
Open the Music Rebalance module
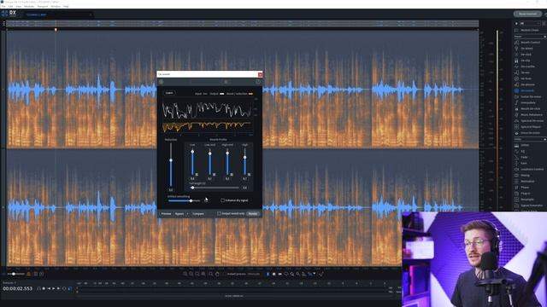[532, 115]
